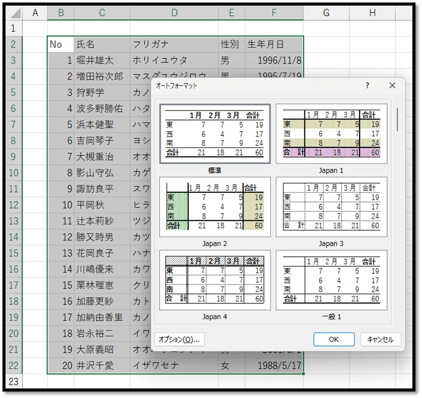Click the cell ホリイユウタ
The image size is (422, 398).
[174, 60]
